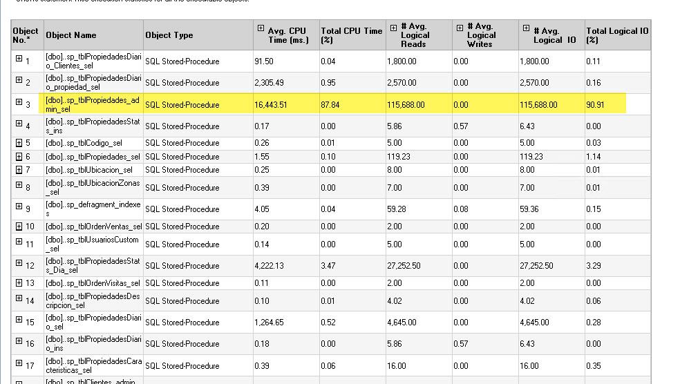
Task: Expand the Avg. Logical IO column
Action: point(526,28)
